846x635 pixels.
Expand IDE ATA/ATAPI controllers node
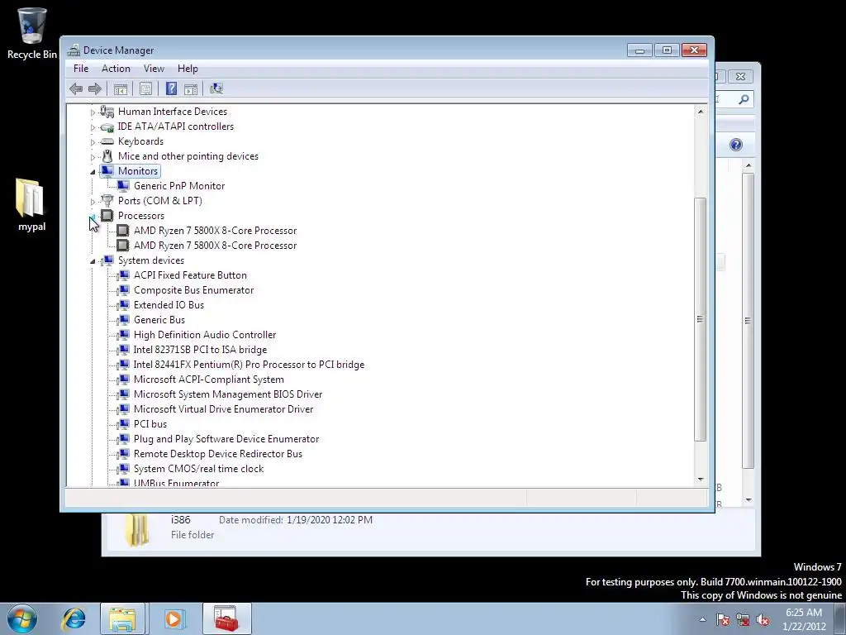(x=93, y=127)
